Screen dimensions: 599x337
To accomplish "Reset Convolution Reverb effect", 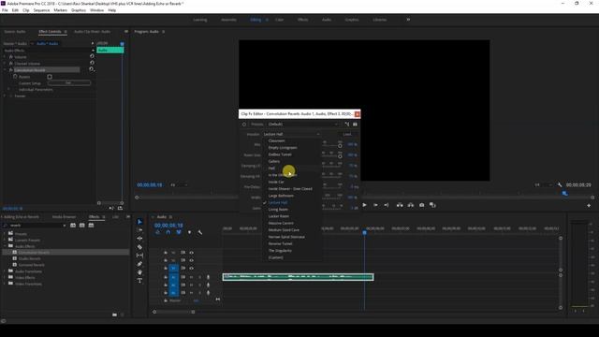I will click(x=92, y=69).
